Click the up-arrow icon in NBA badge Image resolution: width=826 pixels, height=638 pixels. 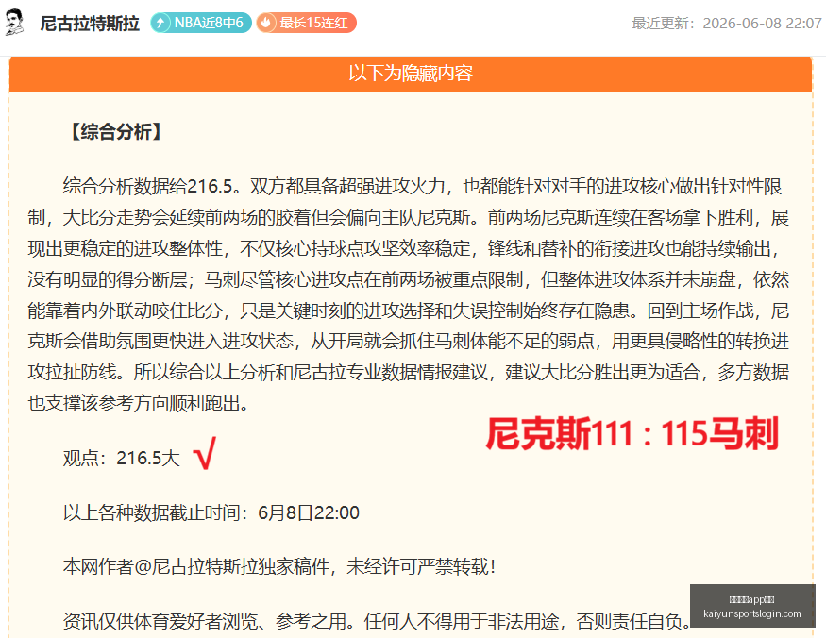pyautogui.click(x=160, y=23)
